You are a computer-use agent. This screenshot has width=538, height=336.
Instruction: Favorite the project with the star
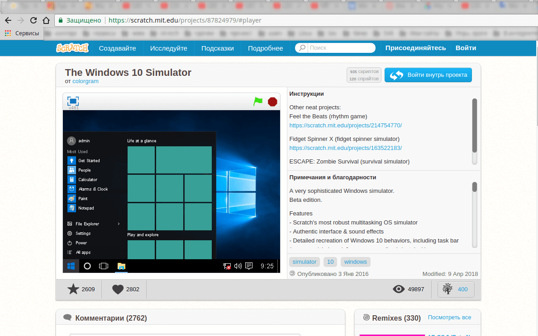point(73,289)
